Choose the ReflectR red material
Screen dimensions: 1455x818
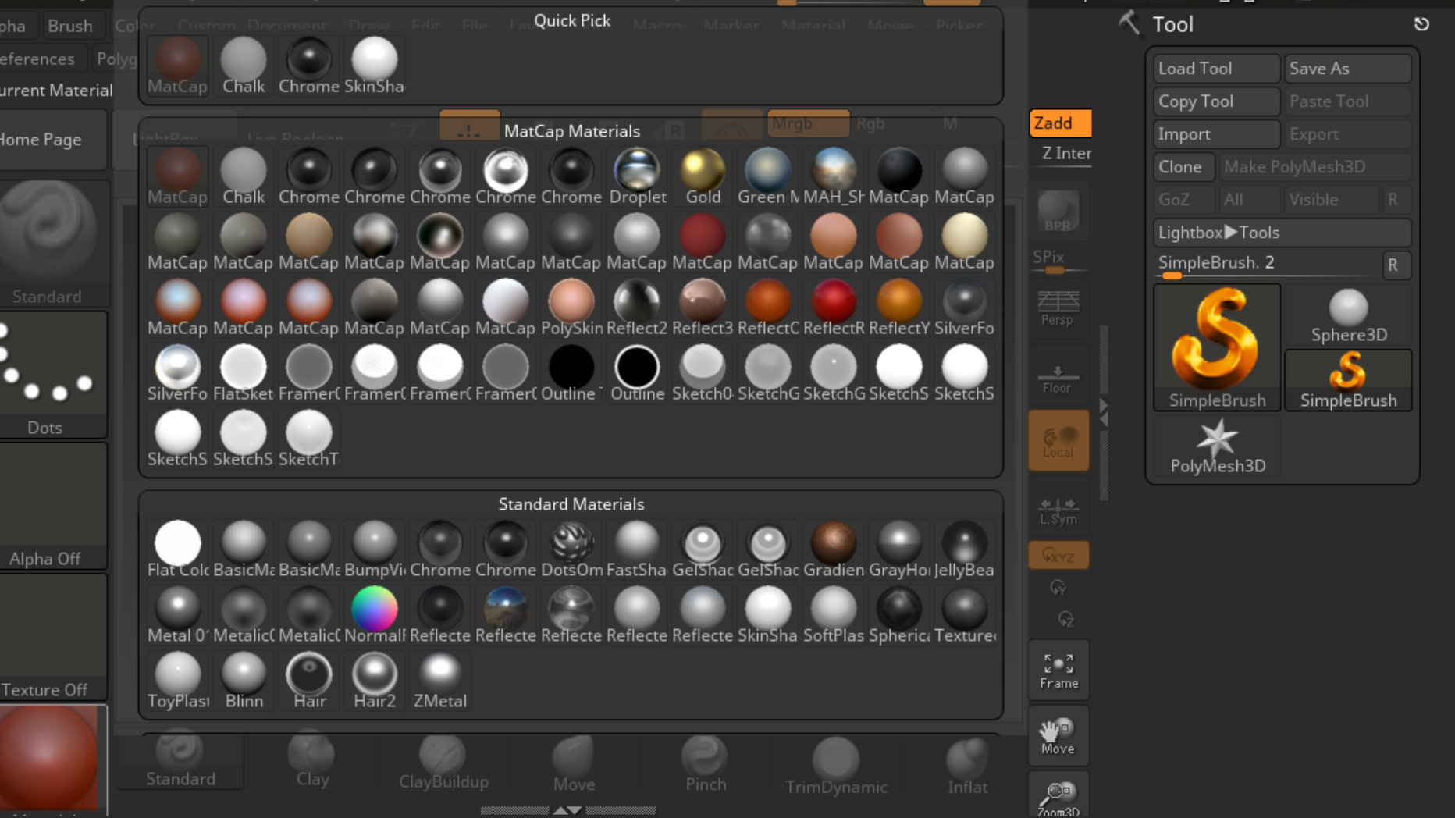[834, 308]
